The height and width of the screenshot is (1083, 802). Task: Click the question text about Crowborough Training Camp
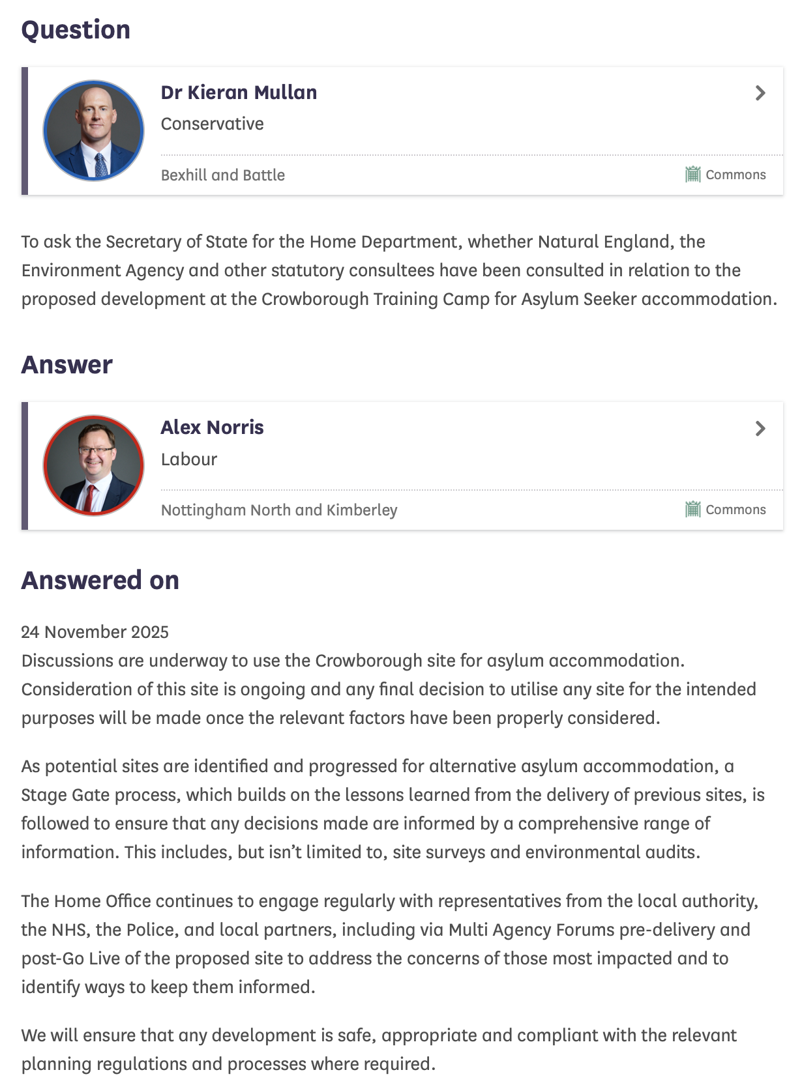[399, 270]
